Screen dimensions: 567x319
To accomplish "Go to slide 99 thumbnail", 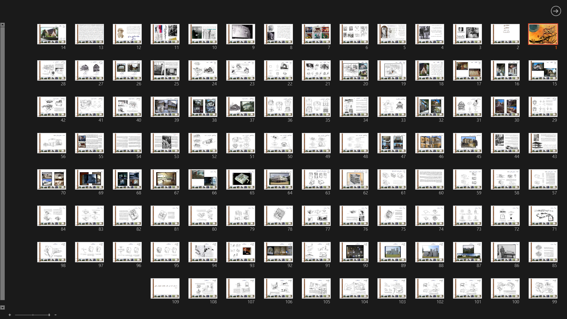I will point(543,288).
